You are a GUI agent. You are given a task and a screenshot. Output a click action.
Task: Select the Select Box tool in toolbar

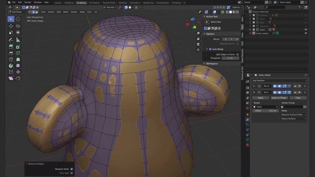[11, 19]
